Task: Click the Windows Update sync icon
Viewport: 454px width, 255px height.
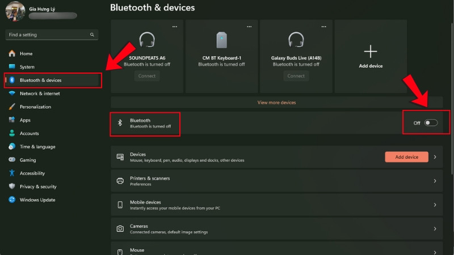Action: (12, 199)
